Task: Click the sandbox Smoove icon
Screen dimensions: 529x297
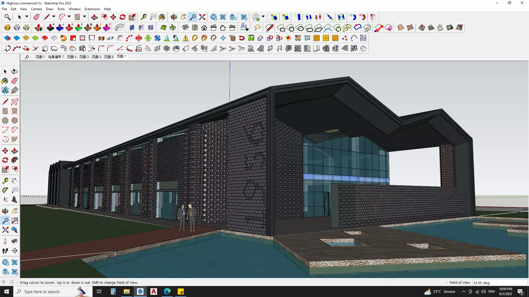Action: pos(422,28)
